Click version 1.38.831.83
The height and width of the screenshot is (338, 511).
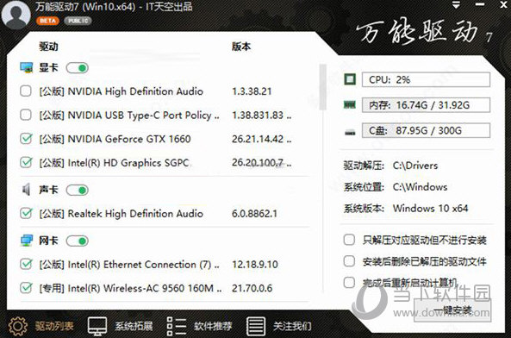tap(261, 115)
